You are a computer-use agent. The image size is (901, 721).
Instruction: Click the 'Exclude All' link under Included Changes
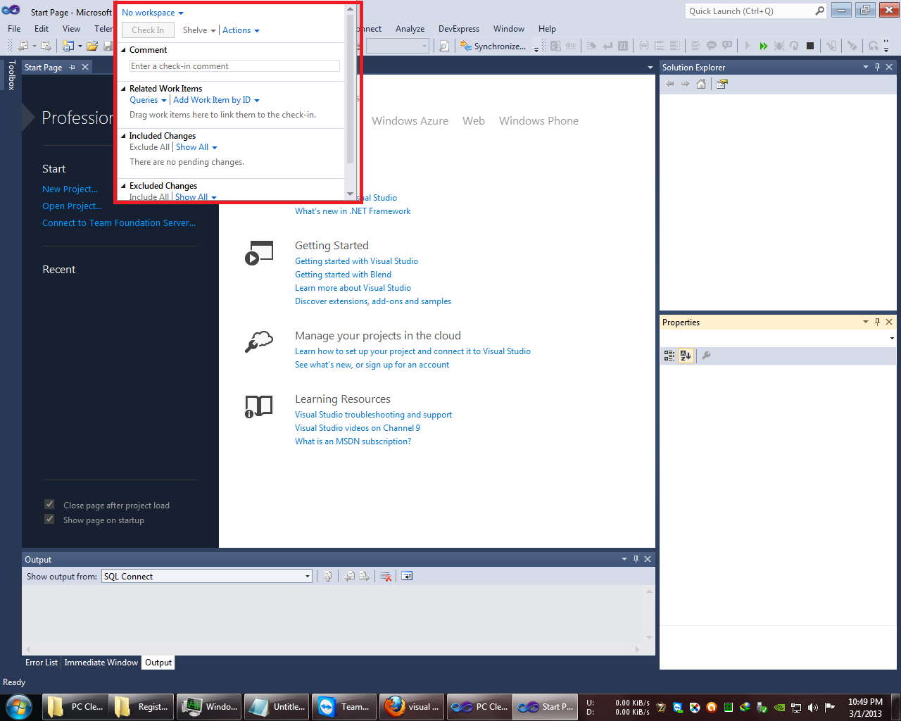[x=149, y=147]
